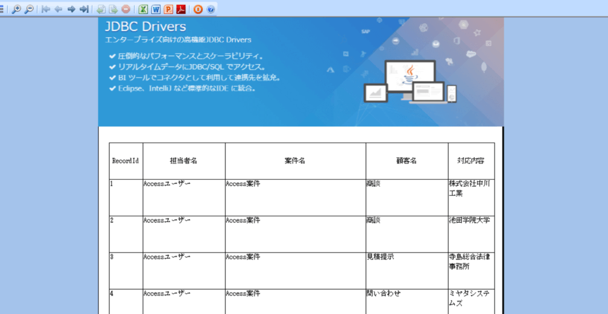Click RecordId cell with value 3

point(126,271)
